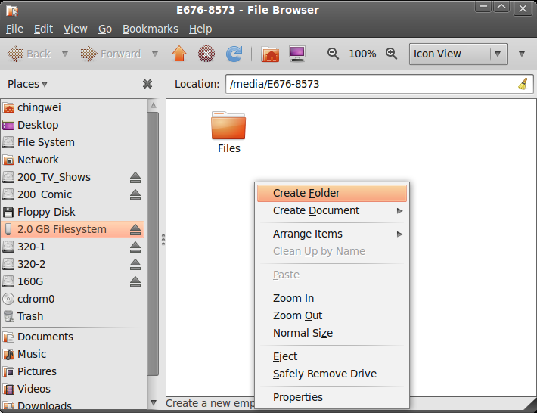This screenshot has height=413, width=537.
Task: Stop loading with the red X icon
Action: coord(206,54)
